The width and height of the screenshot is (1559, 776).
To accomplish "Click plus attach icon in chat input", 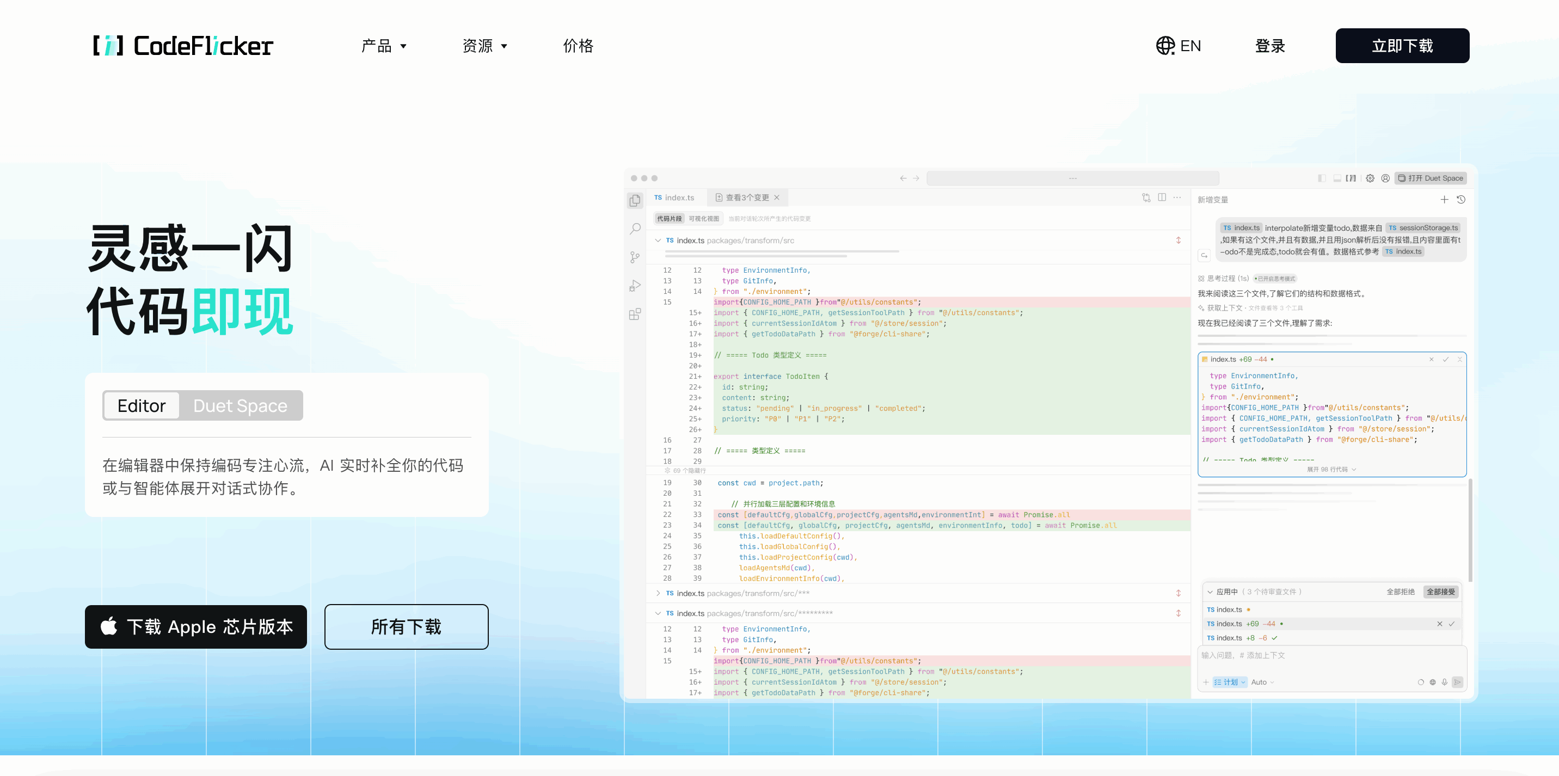I will pos(1206,682).
